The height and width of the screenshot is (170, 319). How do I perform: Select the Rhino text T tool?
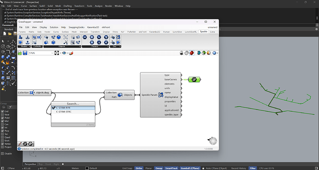pyautogui.click(x=3, y=73)
